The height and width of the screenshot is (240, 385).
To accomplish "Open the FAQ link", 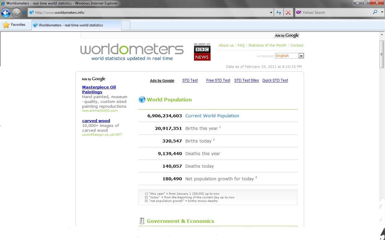I will tap(241, 45).
